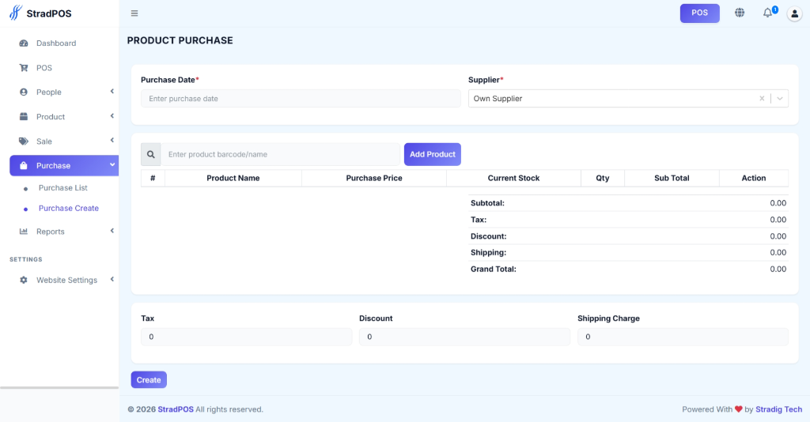
Task: Click the StradPOS brand name
Action: click(x=49, y=13)
